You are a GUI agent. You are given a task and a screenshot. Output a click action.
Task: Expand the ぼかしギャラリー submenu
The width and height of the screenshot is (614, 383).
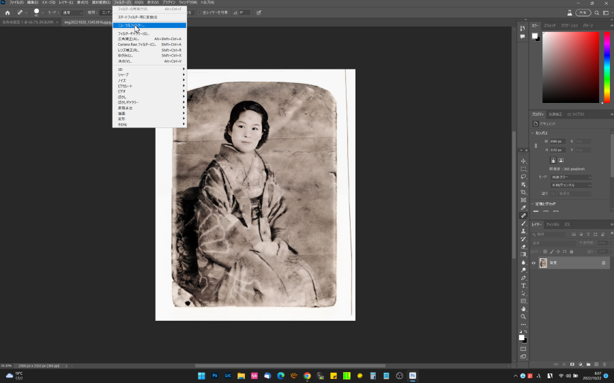point(149,102)
